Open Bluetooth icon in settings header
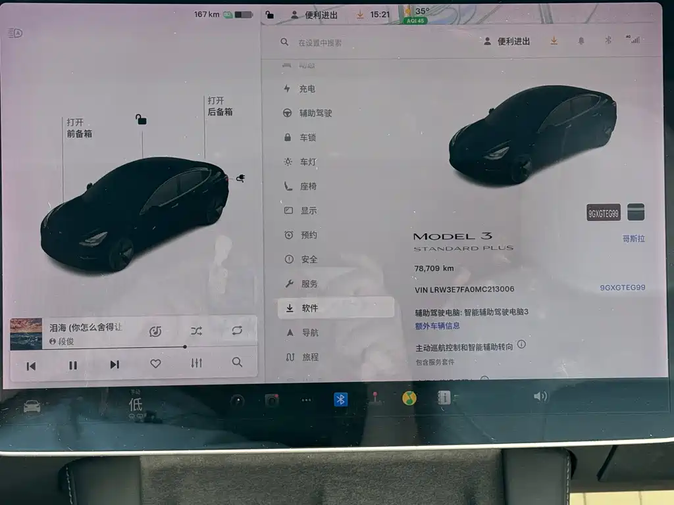This screenshot has height=505, width=674. point(608,40)
